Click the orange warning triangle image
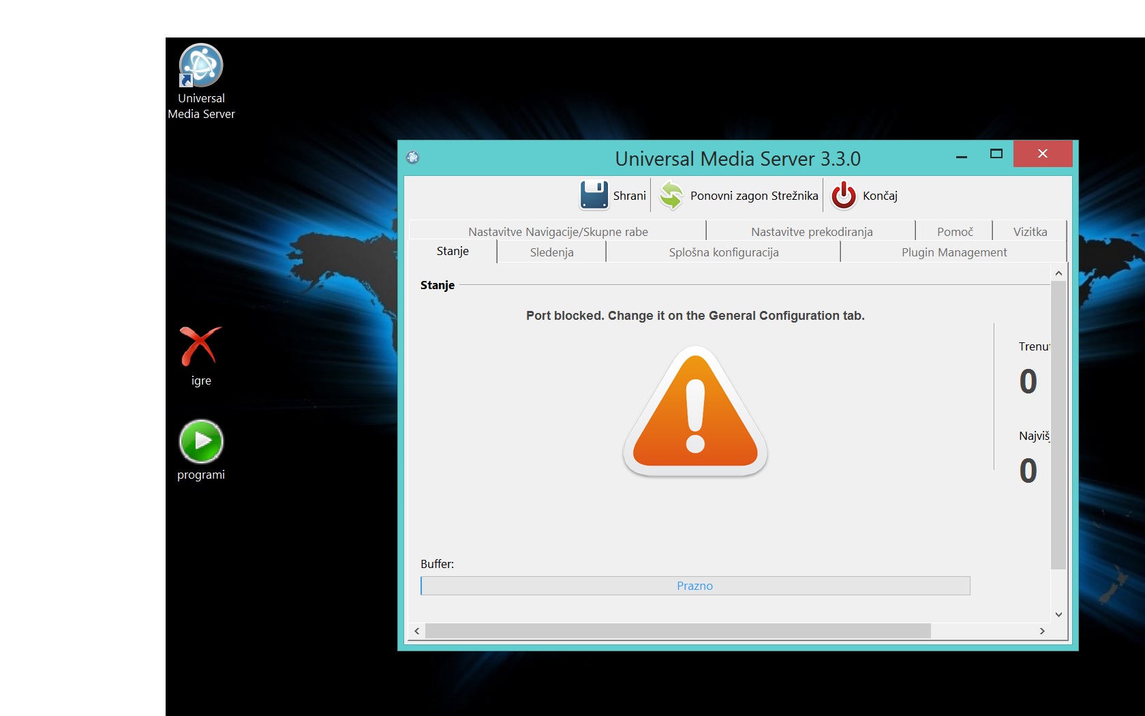 tap(695, 411)
